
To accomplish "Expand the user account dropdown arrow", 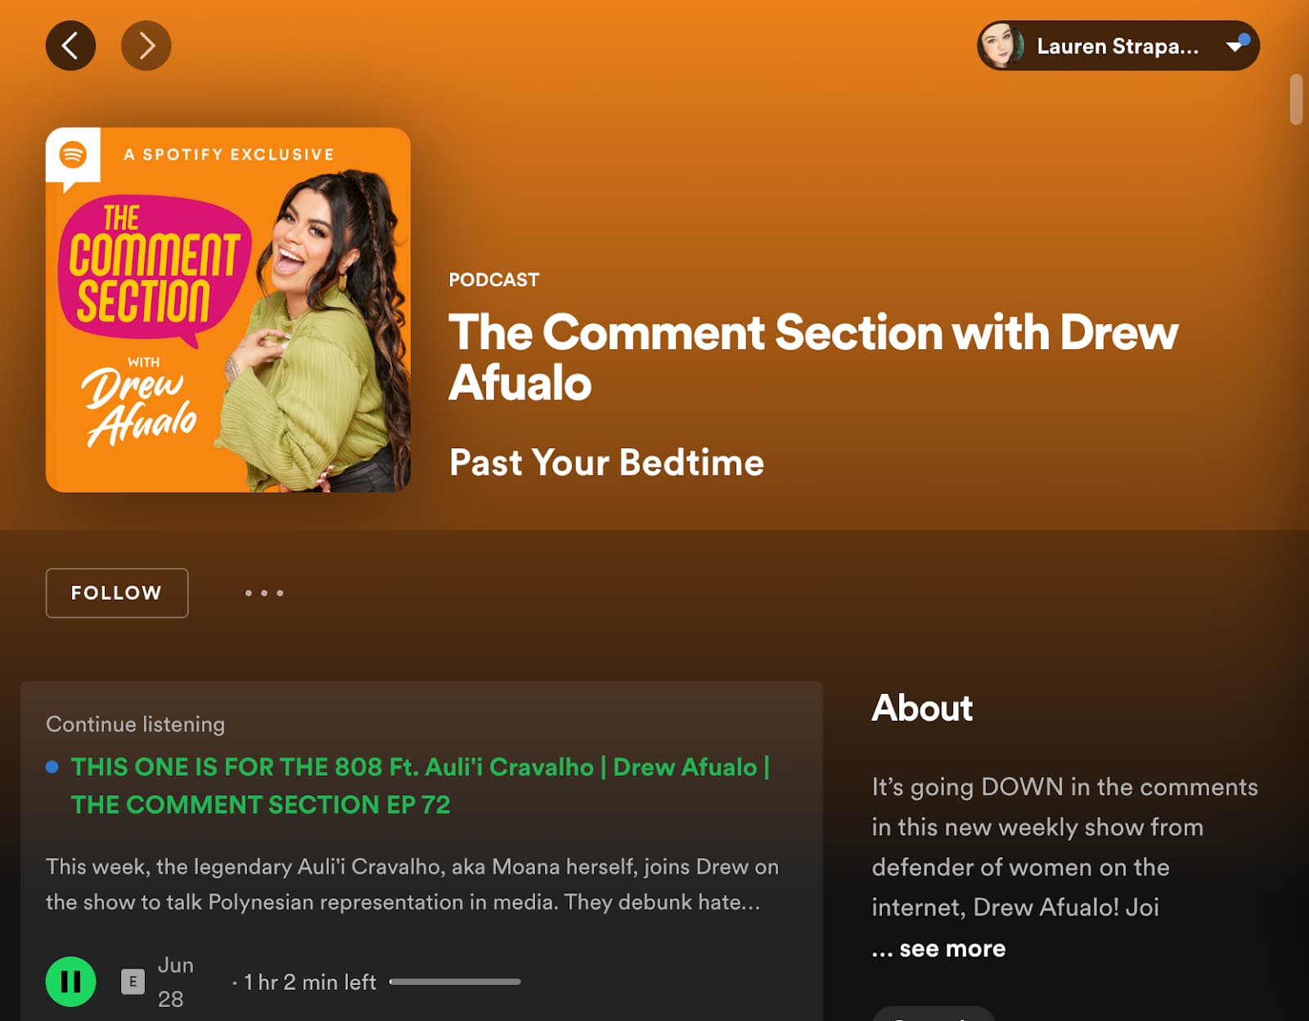I will [1234, 47].
